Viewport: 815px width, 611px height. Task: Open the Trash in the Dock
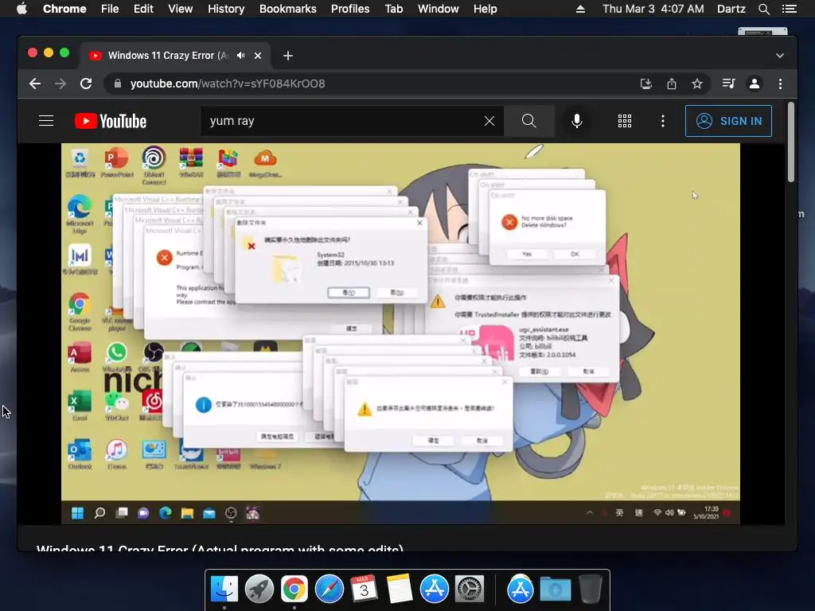point(591,589)
